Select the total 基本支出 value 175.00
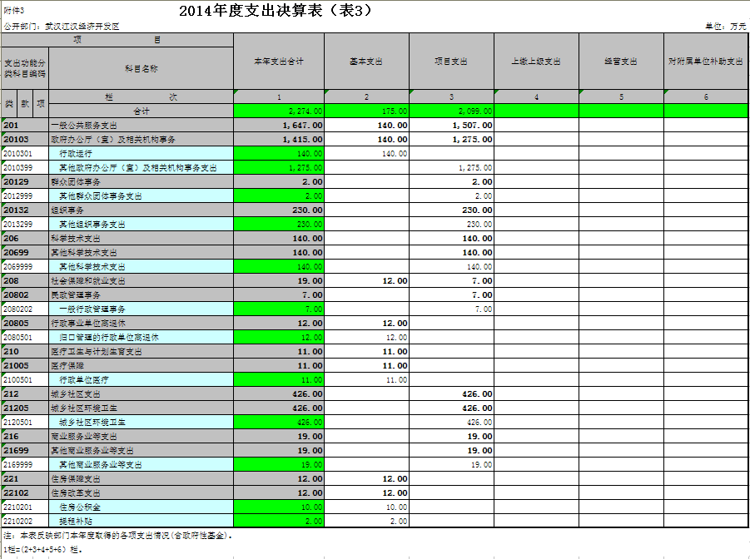Image resolution: width=750 pixels, height=559 pixels. coord(366,111)
